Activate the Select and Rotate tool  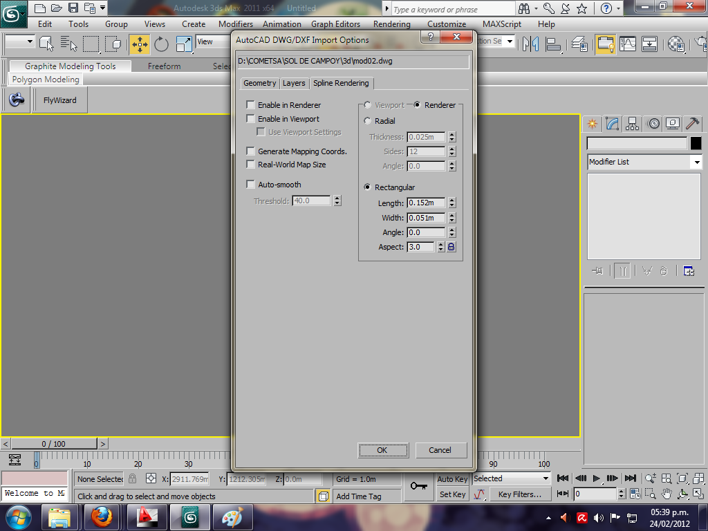(161, 44)
